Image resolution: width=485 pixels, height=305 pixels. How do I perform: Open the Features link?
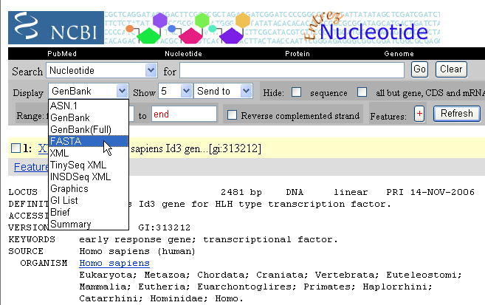[31, 167]
